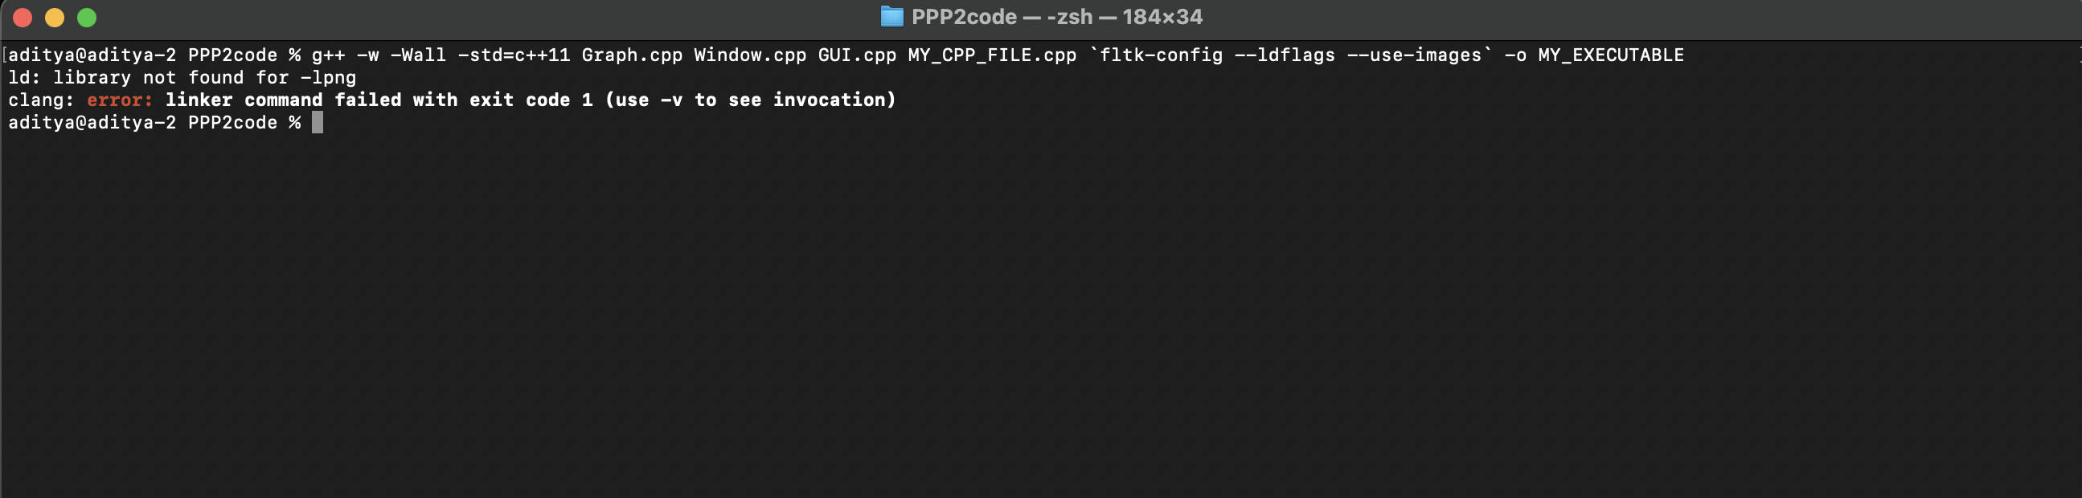Screen dimensions: 2082x498
Task: Click Window.cpp in the g++ command
Action: pyautogui.click(x=749, y=55)
